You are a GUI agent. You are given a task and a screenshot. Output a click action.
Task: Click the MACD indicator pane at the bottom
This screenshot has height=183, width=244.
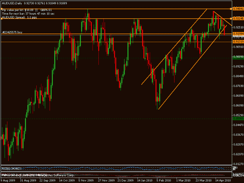tap(116, 175)
